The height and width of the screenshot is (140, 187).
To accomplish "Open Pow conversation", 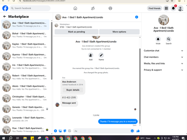I will [x=25, y=130].
